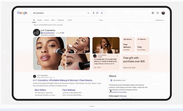Switch to the News tab
Viewport: 183px width, 111px height.
click(53, 20)
